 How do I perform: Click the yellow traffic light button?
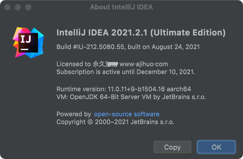pos(18,7)
